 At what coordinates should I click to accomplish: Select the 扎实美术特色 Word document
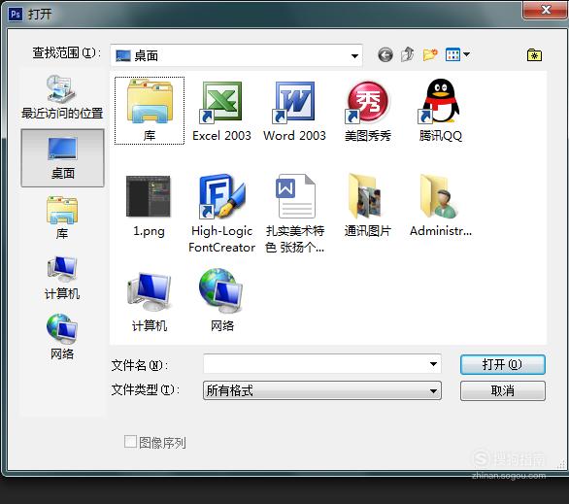tap(294, 214)
